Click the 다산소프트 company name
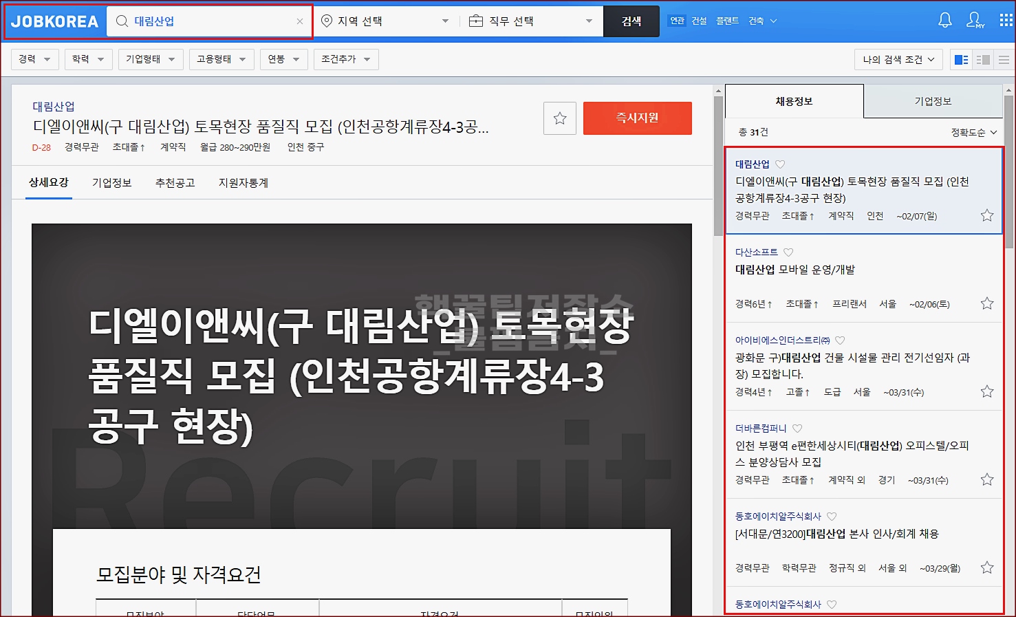This screenshot has height=617, width=1016. point(757,252)
